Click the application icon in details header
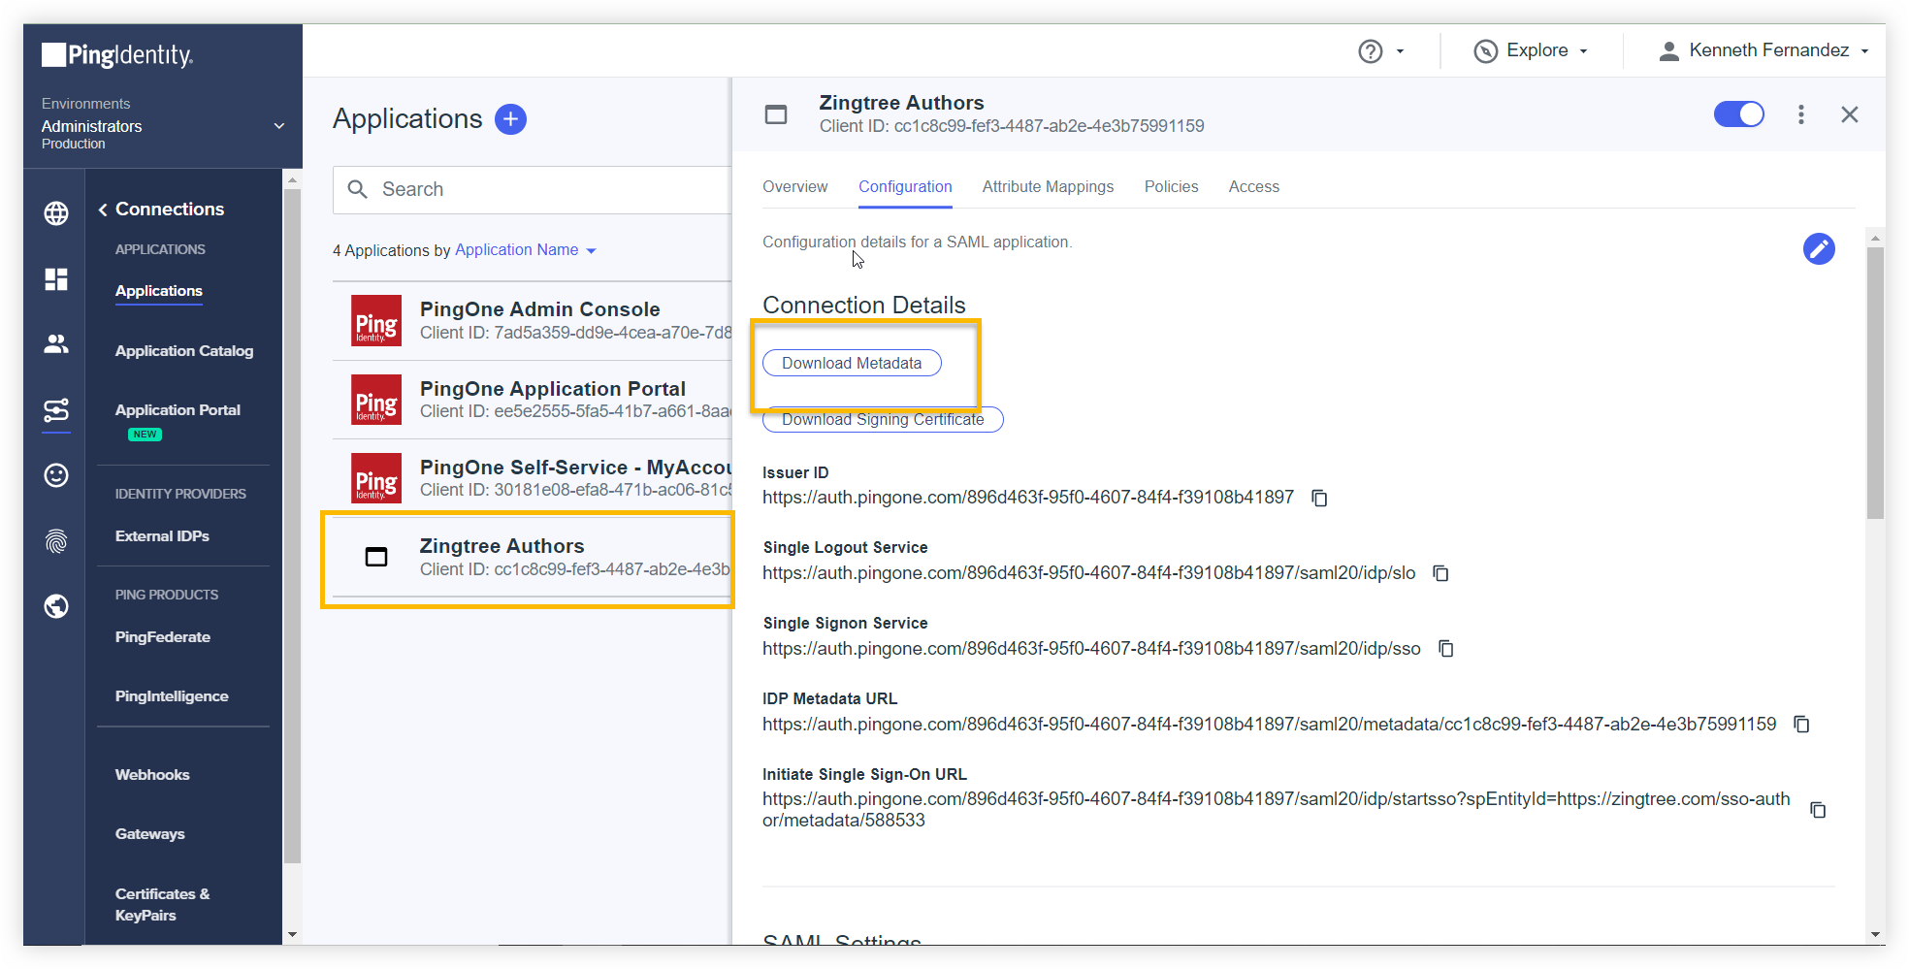 [776, 114]
